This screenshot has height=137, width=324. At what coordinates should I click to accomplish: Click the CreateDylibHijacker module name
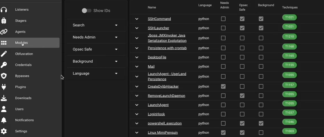click(163, 86)
